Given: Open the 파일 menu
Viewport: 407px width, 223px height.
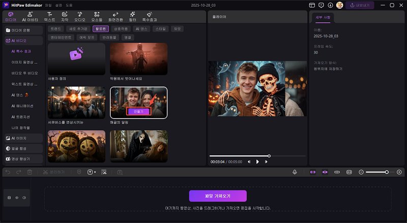Looking at the screenshot, I should click(48, 5).
